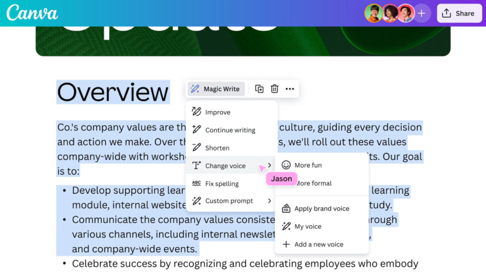Click the plus icon beside Add a new voice
The width and height of the screenshot is (486, 273).
(286, 244)
